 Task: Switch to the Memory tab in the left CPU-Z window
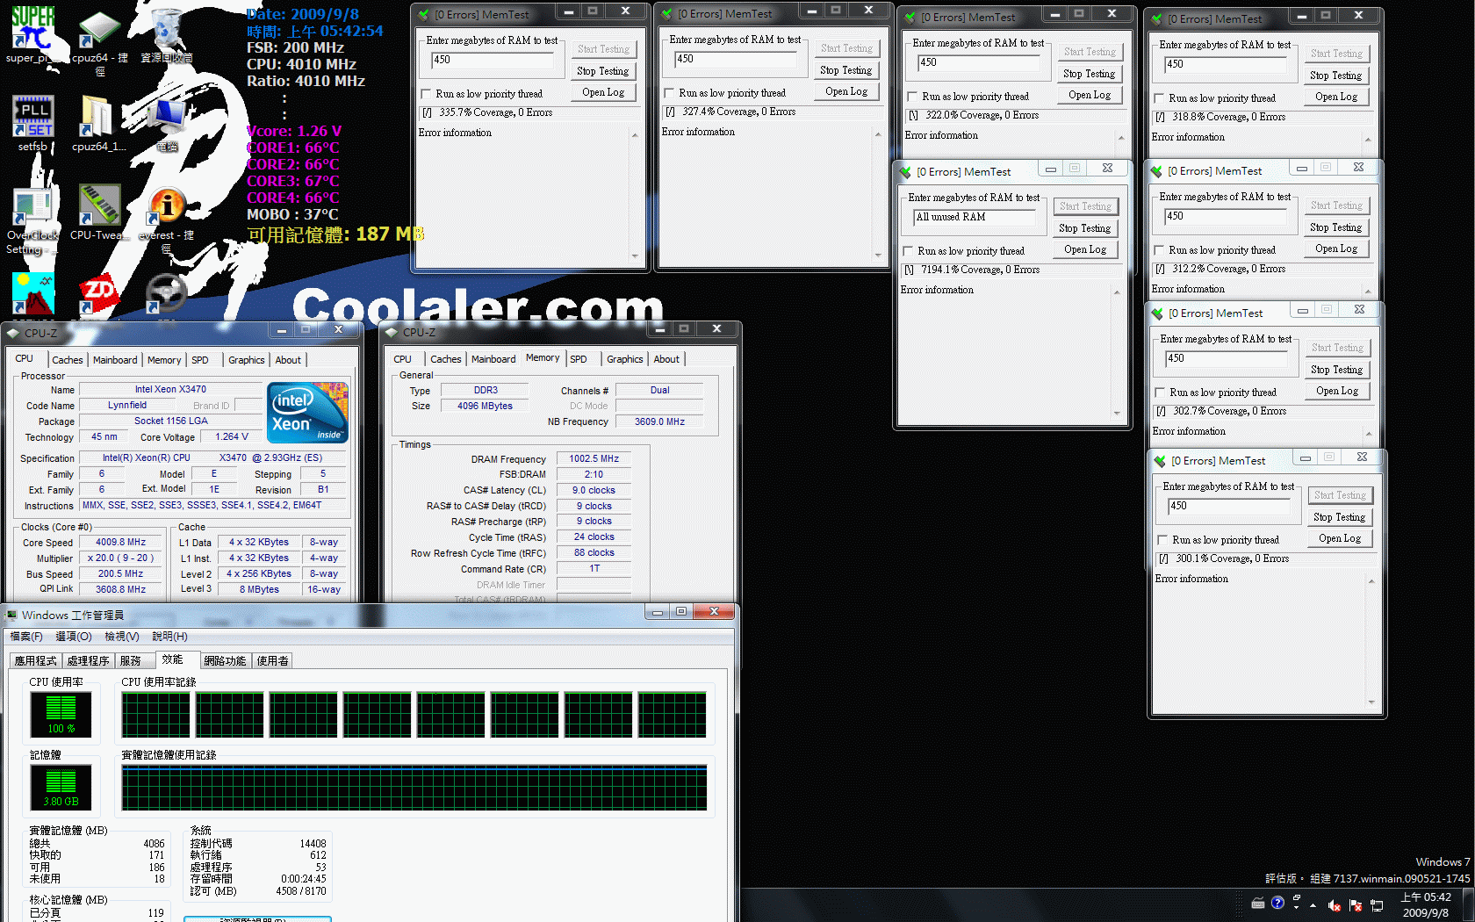pyautogui.click(x=164, y=360)
